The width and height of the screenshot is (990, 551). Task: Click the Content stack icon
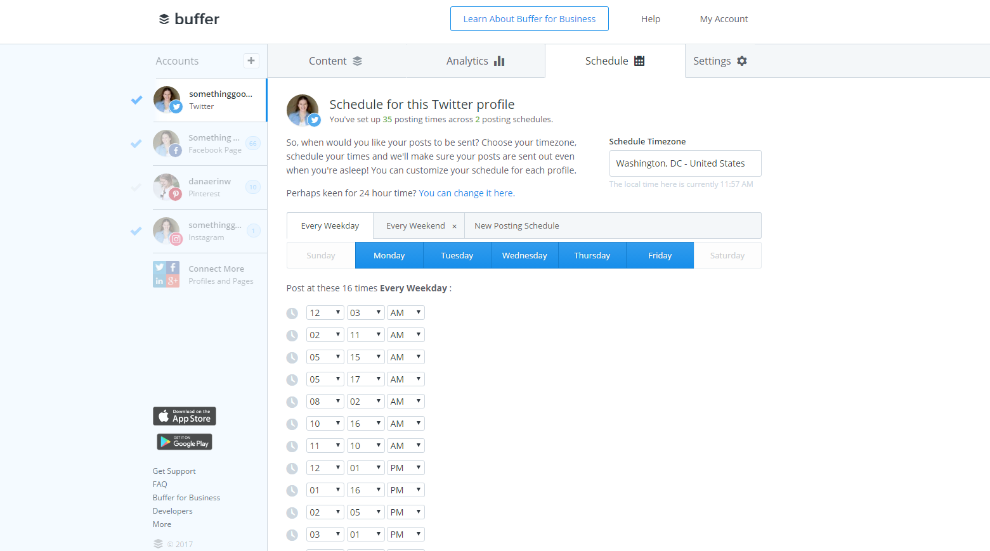point(358,61)
